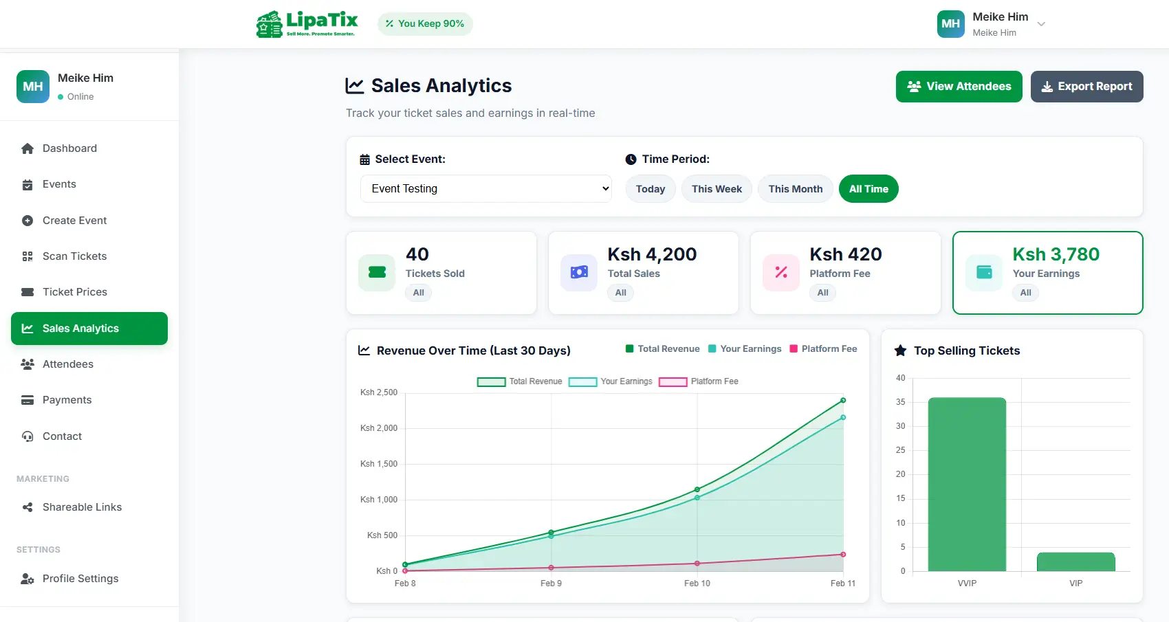Click the All tag under Platform Fee
Viewport: 1169px width, 622px height.
click(822, 293)
